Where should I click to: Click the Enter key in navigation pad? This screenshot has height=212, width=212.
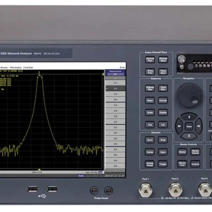click(189, 126)
